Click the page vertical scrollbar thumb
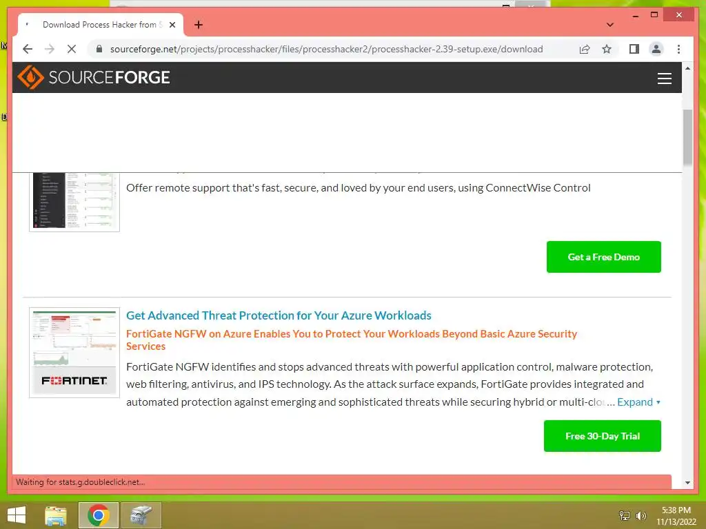Viewport: 706px width, 529px height. (687, 137)
